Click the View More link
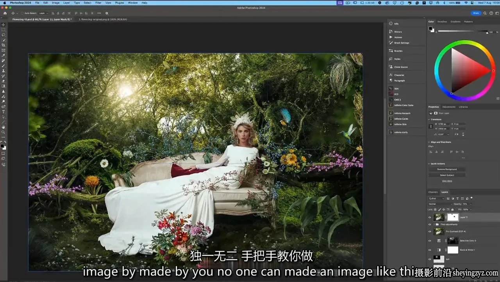The image size is (500, 282). point(447,181)
